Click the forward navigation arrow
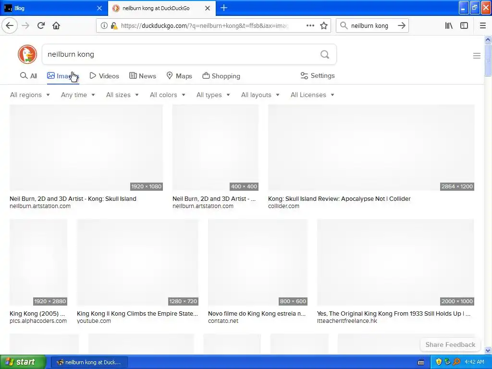Viewport: 492px width, 369px height. tap(25, 26)
